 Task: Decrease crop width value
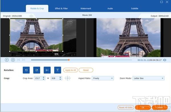tap(44, 79)
